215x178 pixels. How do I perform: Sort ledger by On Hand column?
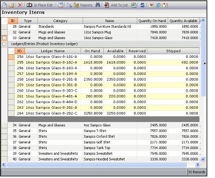(x=92, y=51)
